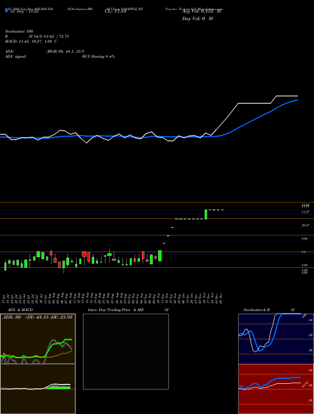Open the empty intraday trading price panel
The height and width of the screenshot is (414, 314).
[126, 351]
